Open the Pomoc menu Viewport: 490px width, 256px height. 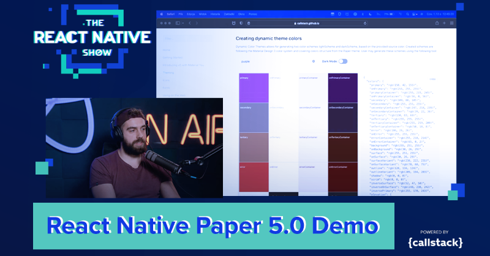[x=253, y=14]
